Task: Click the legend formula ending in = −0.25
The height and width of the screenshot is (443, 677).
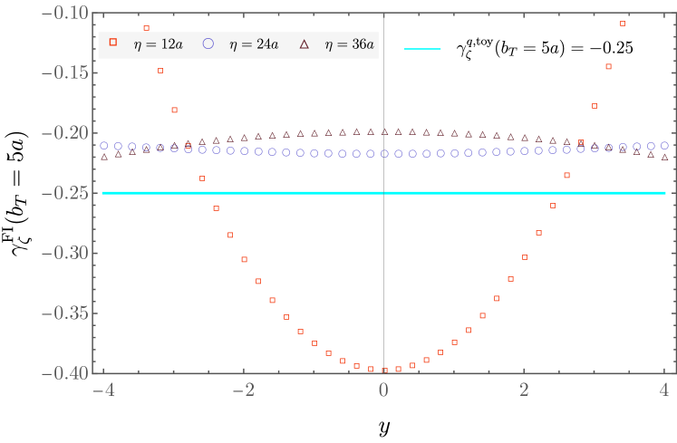Action: click(x=545, y=47)
